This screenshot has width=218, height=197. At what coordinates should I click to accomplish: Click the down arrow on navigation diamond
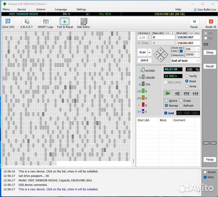point(161,59)
